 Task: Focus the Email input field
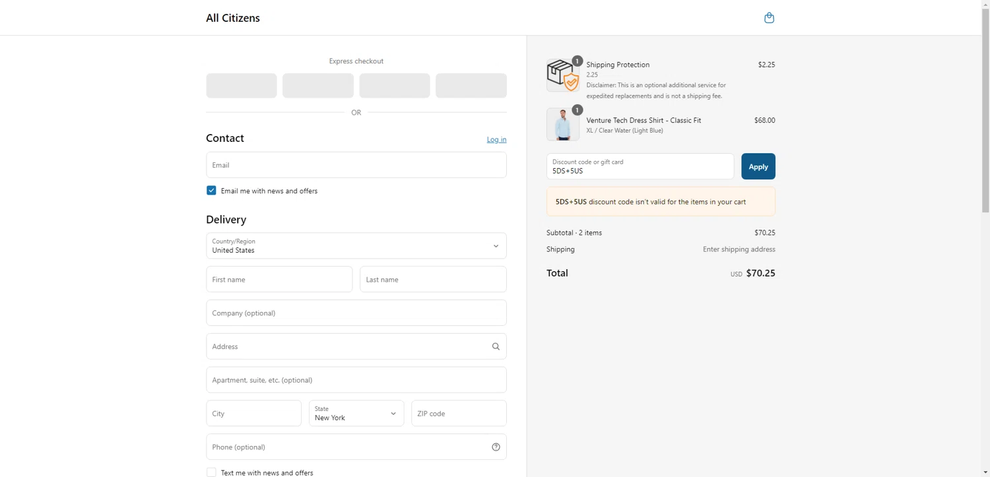(356, 165)
